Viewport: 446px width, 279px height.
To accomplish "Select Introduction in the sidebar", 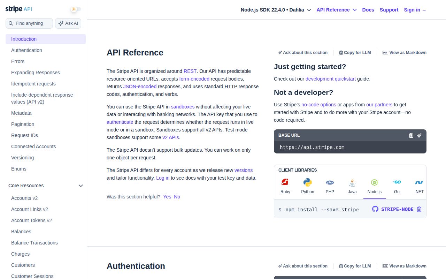I will pos(46,39).
